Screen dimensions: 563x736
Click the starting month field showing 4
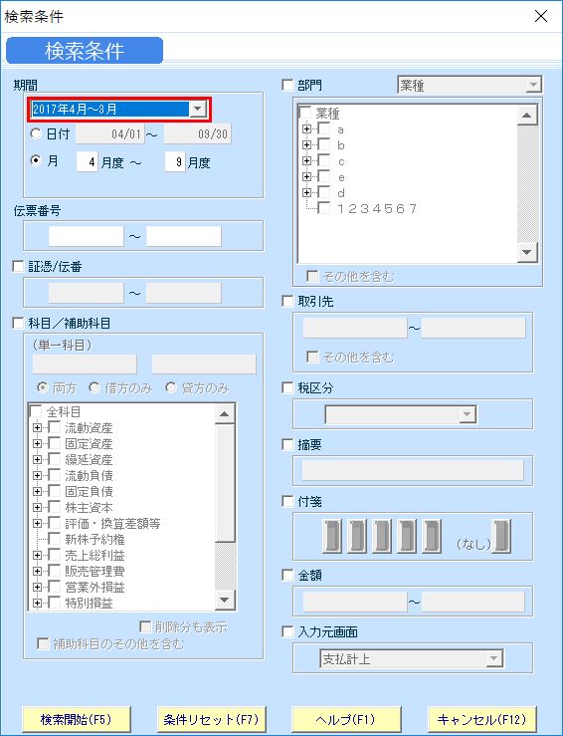point(88,162)
